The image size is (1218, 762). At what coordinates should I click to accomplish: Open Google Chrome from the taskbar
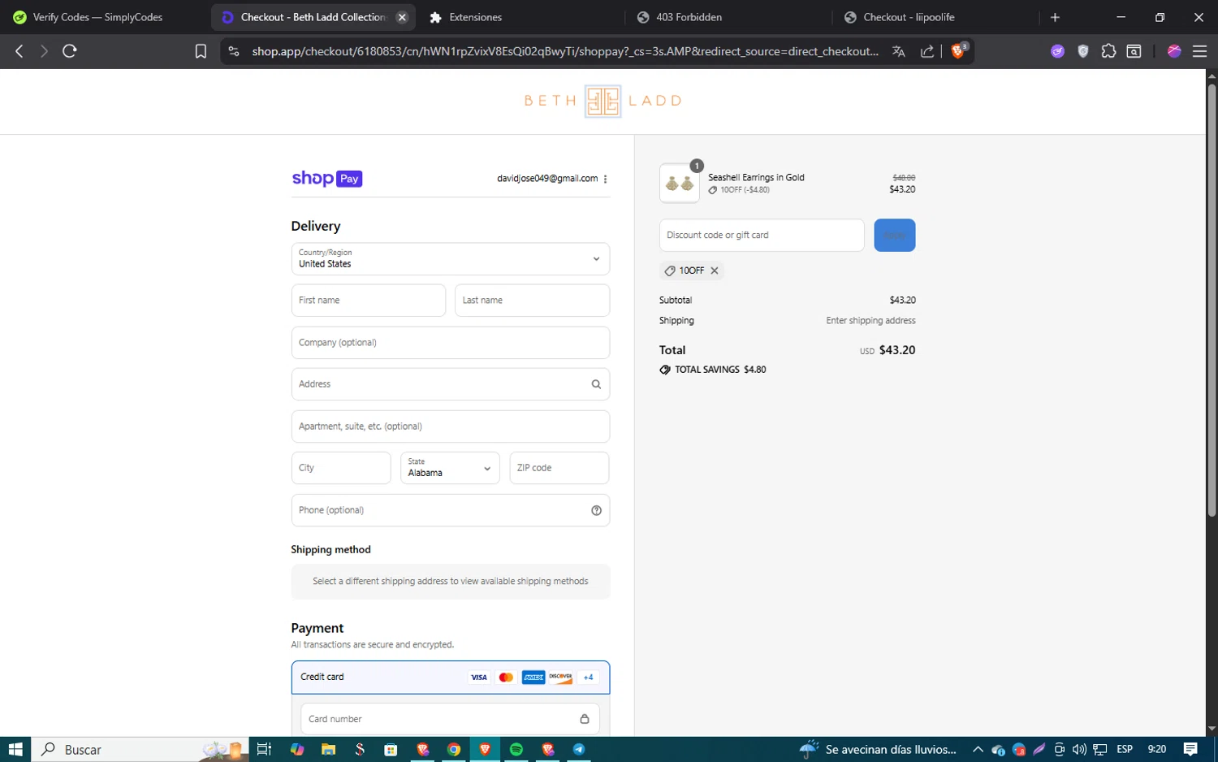tap(454, 749)
